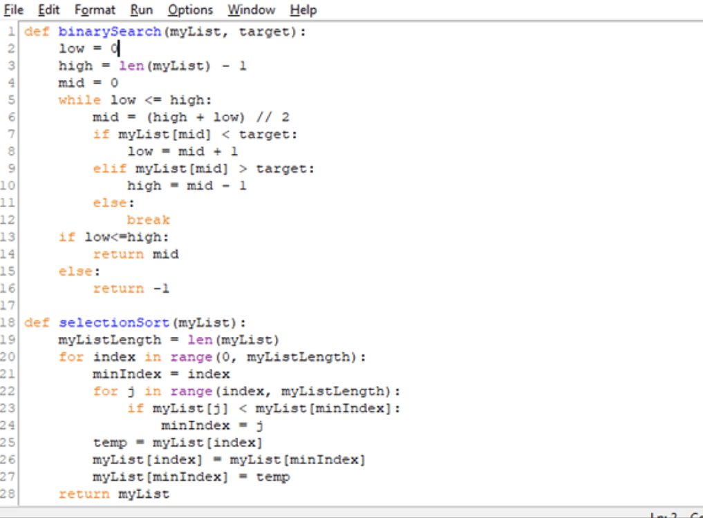Open the Format menu
This screenshot has height=518, width=703.
(x=95, y=10)
